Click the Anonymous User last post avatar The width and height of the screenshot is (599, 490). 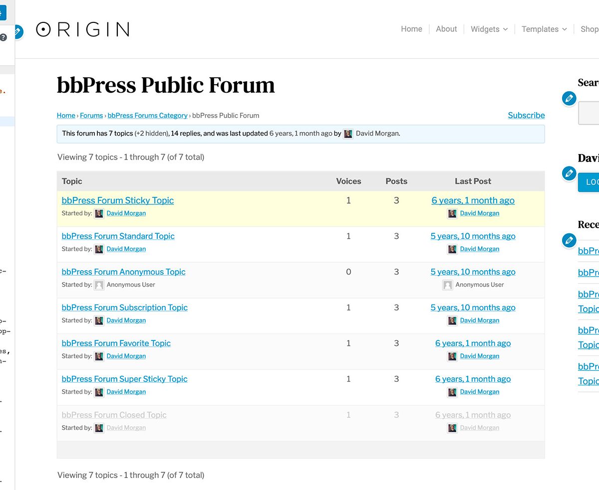tap(448, 285)
